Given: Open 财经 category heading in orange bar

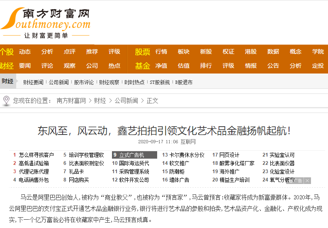Looking at the screenshot, I should pos(7,66).
